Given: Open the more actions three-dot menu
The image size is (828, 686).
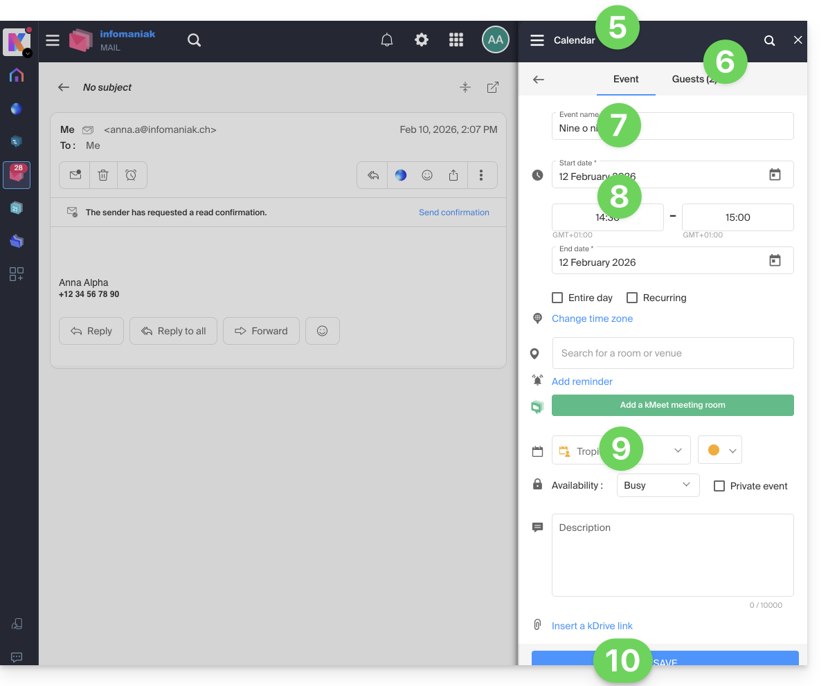Looking at the screenshot, I should click(x=481, y=175).
